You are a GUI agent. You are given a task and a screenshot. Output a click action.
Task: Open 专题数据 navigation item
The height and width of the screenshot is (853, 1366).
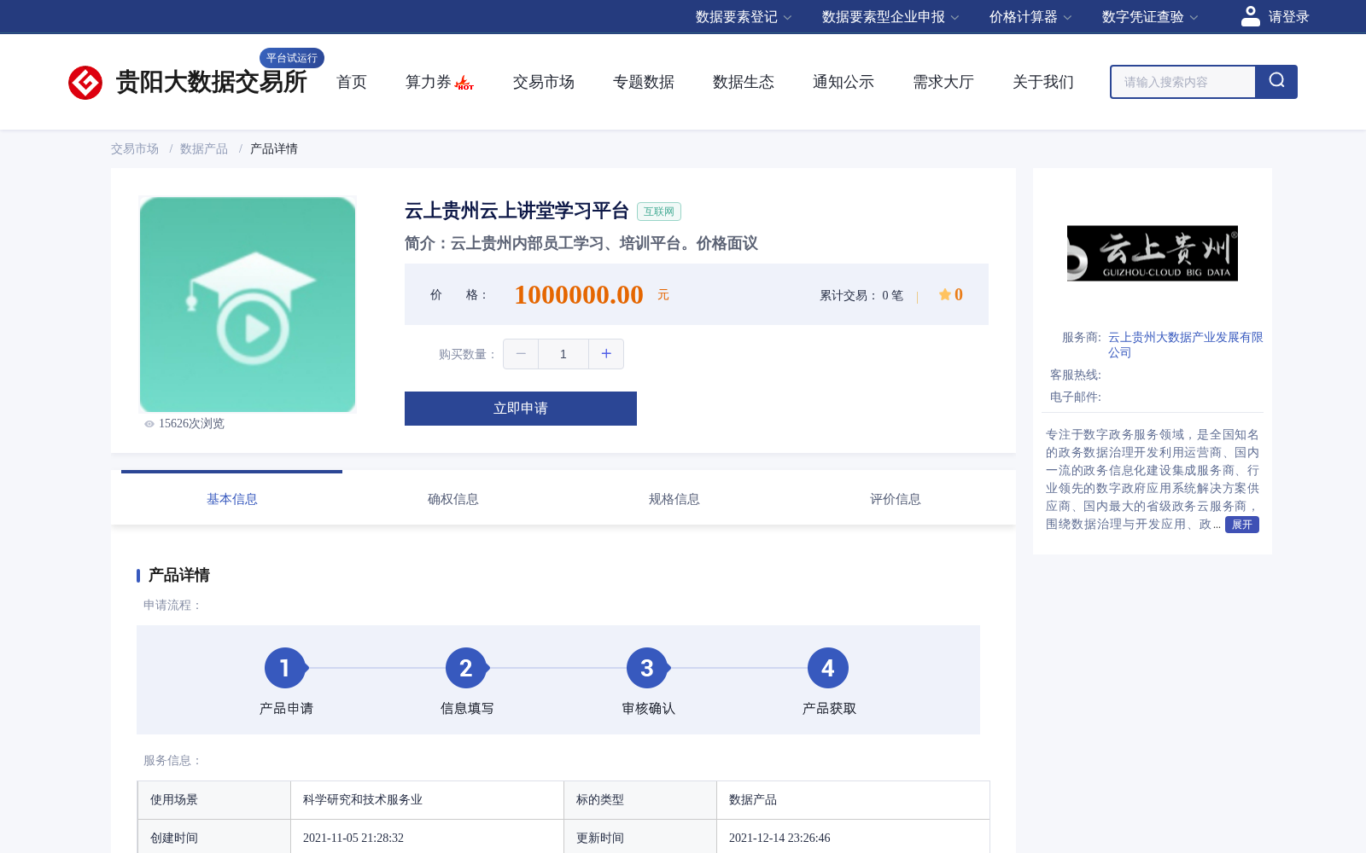tap(644, 82)
